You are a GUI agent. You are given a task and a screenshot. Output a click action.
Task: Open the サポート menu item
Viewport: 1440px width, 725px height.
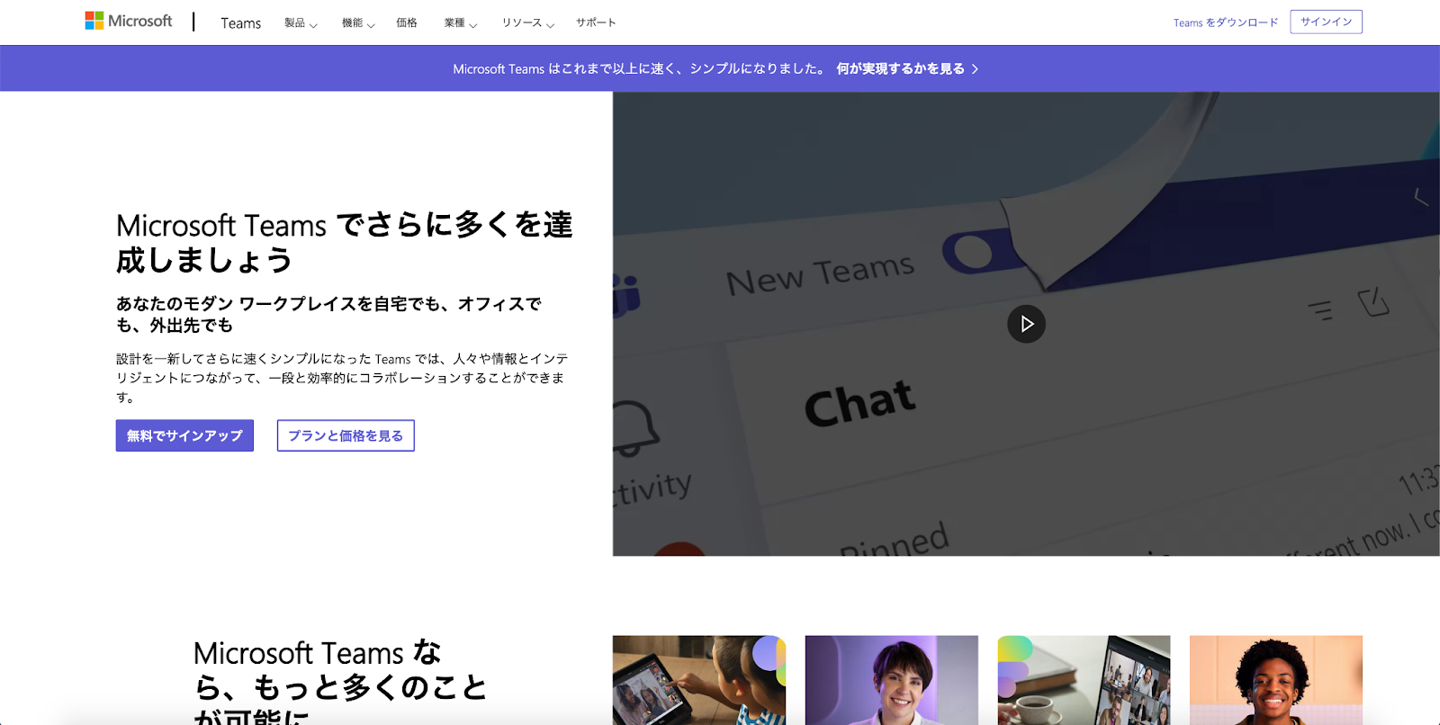click(x=596, y=23)
